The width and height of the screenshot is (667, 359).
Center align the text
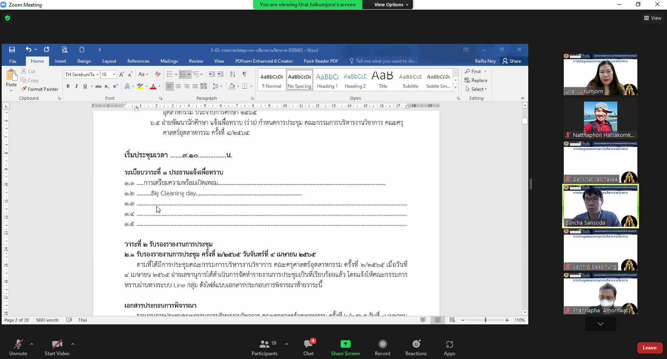click(178, 86)
